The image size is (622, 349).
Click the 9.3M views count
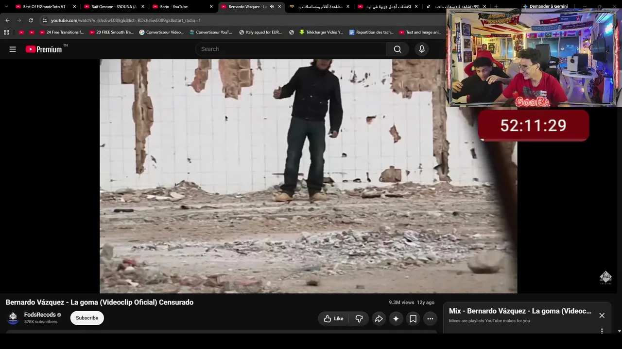coord(401,302)
